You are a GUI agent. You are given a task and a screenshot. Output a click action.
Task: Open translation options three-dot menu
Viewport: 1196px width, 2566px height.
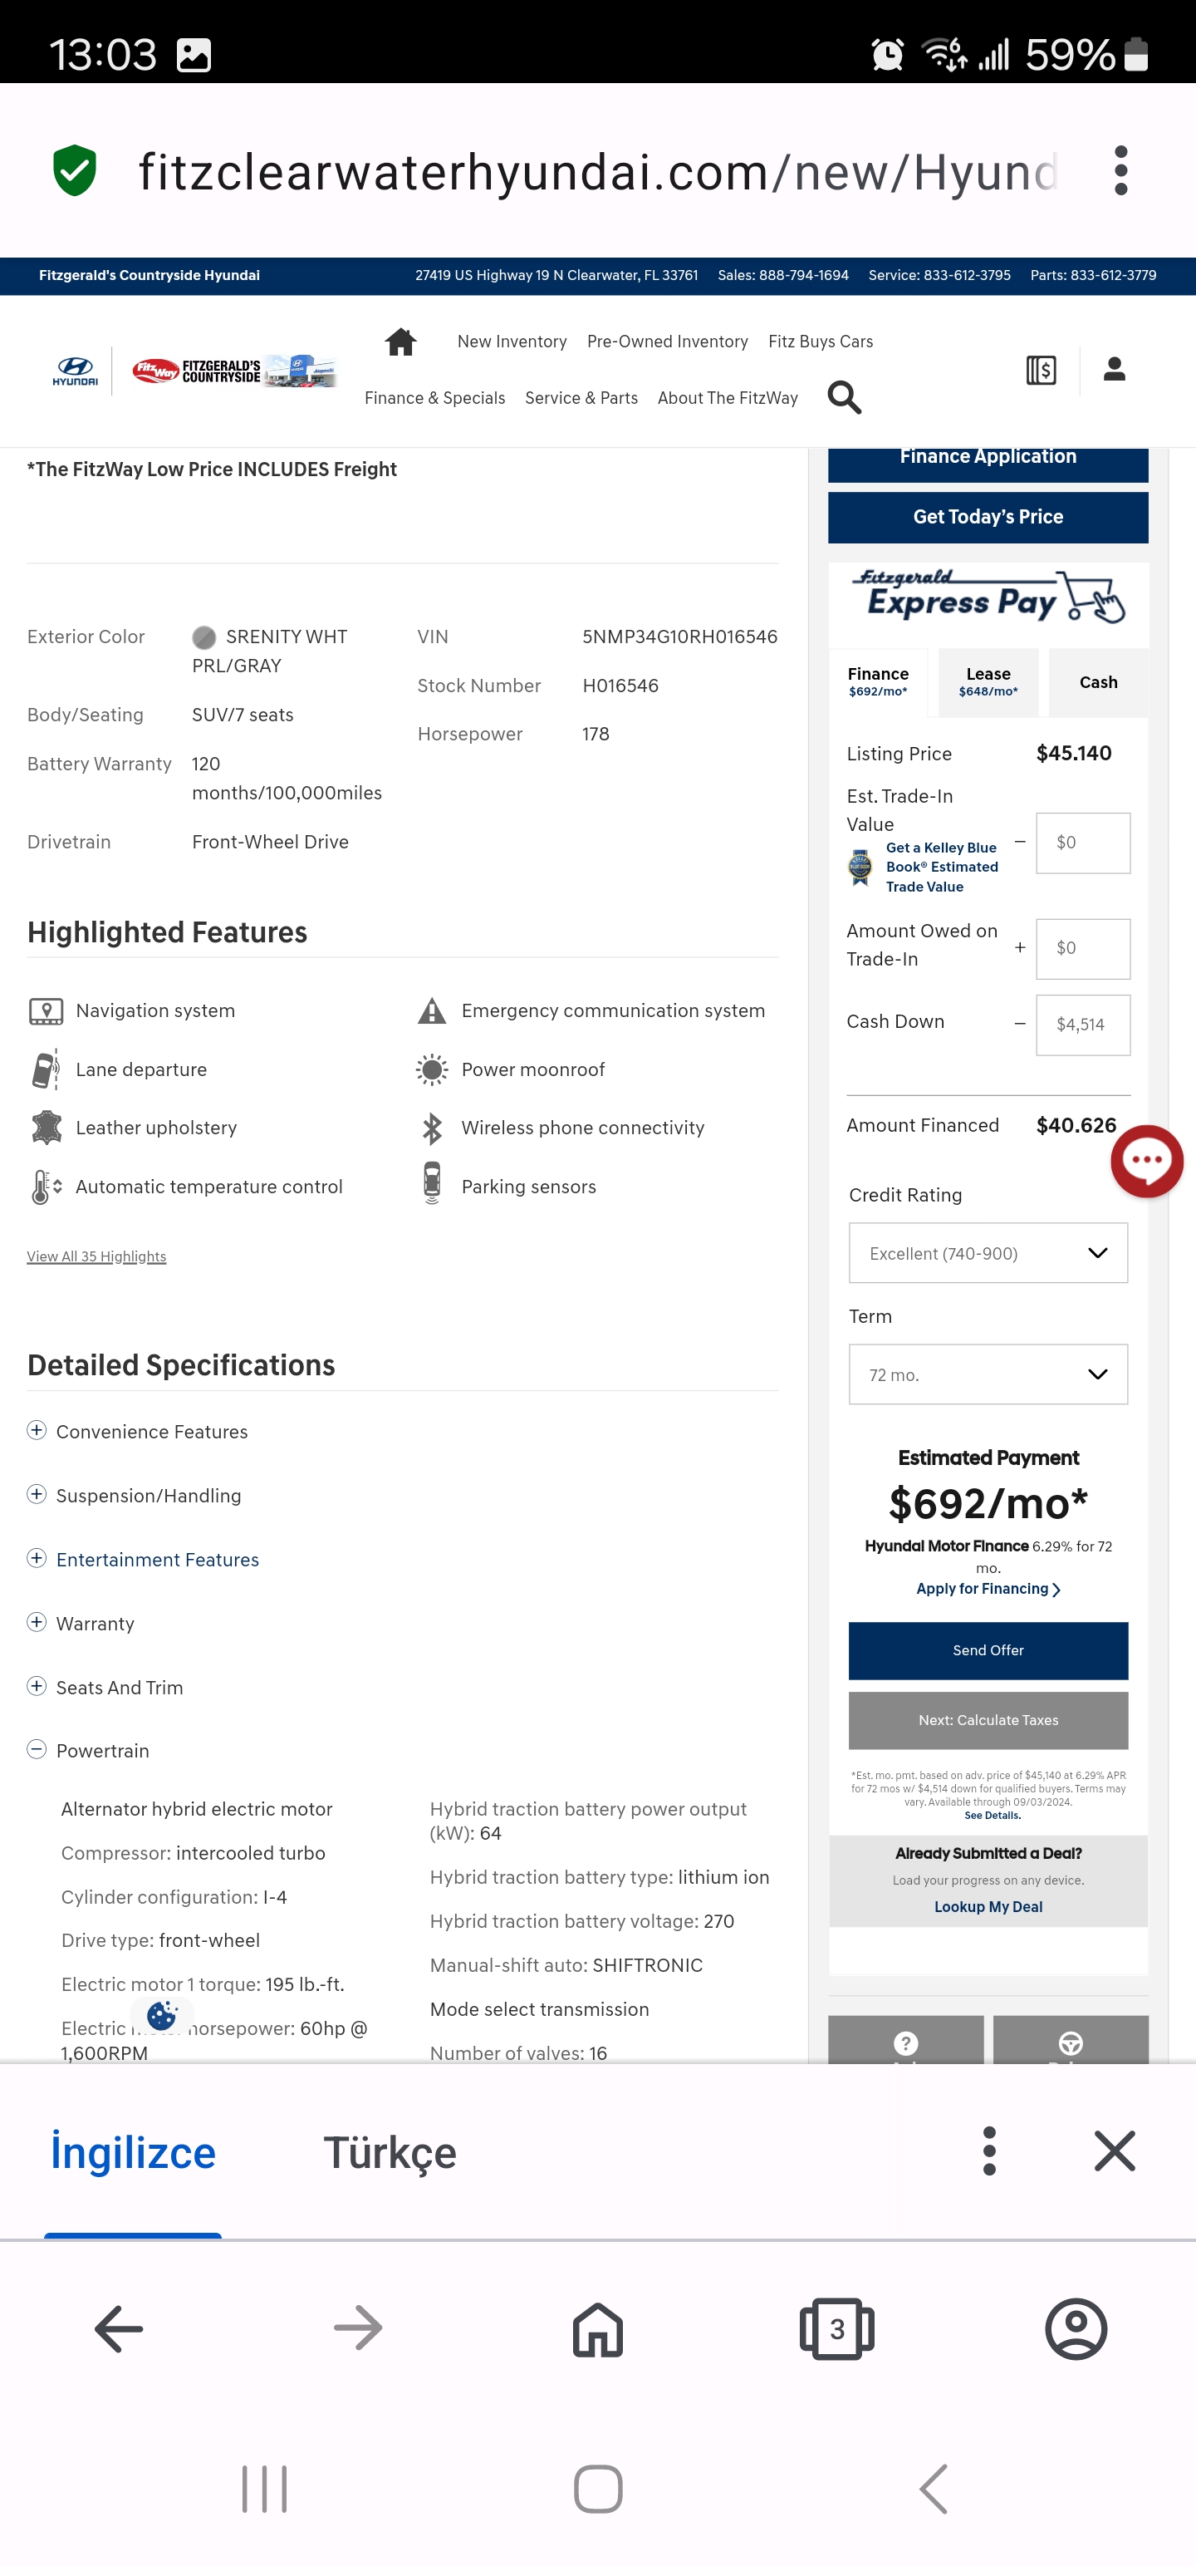pos(989,2151)
